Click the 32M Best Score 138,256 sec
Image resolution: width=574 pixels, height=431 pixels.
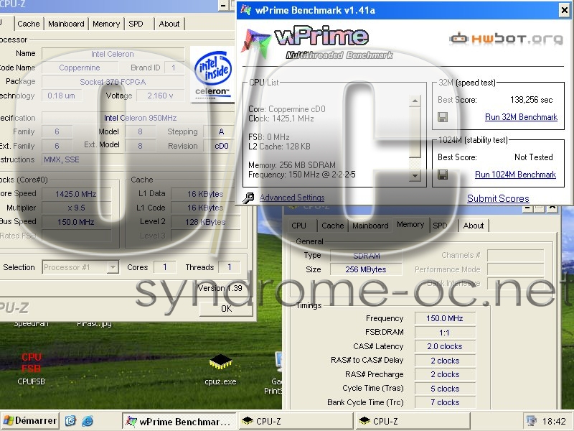coord(531,100)
